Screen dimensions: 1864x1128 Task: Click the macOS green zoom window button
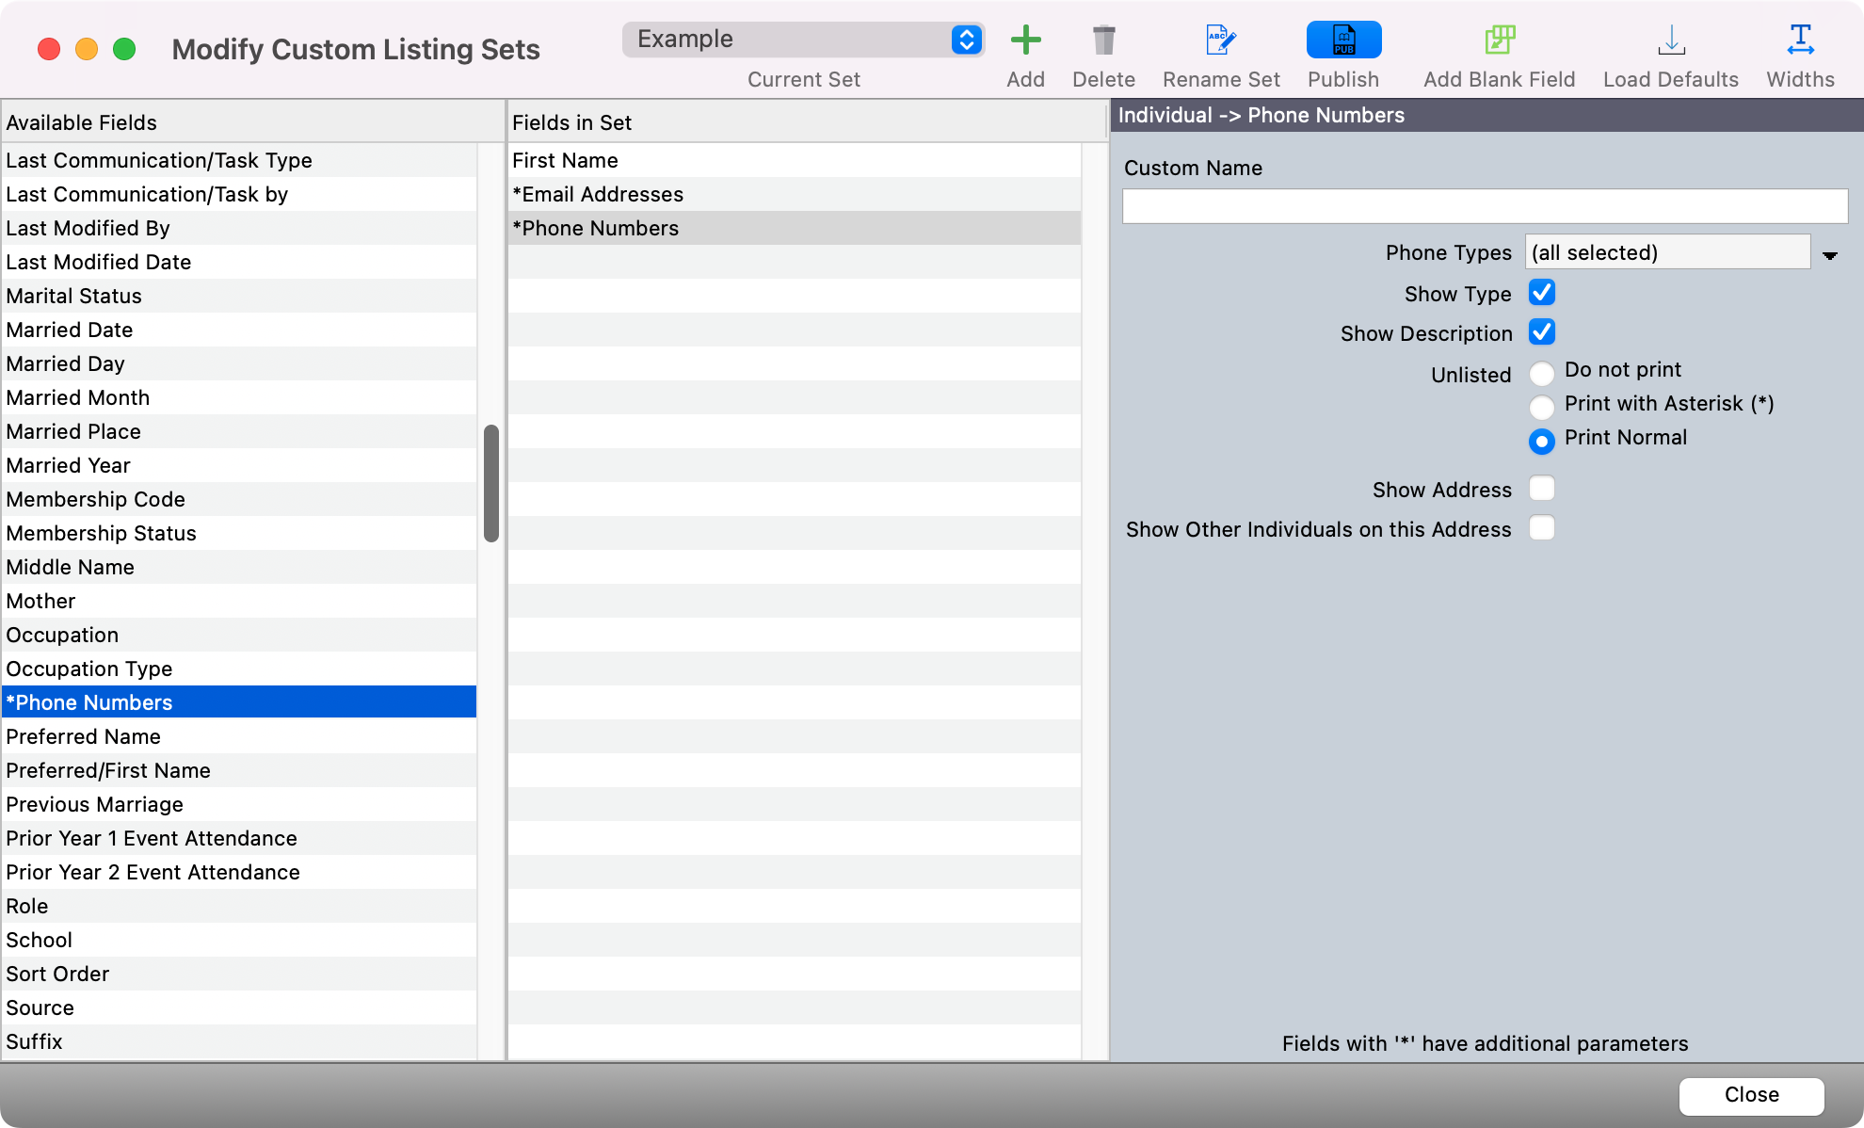(x=124, y=49)
